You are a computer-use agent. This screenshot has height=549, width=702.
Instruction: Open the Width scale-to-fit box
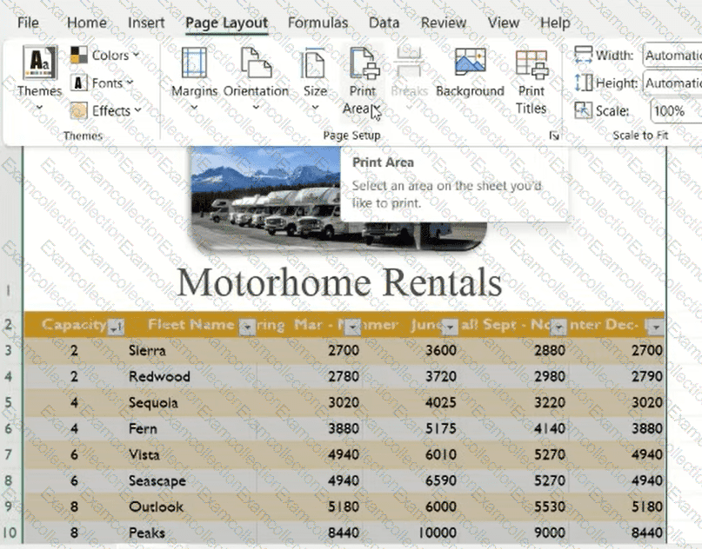[672, 56]
